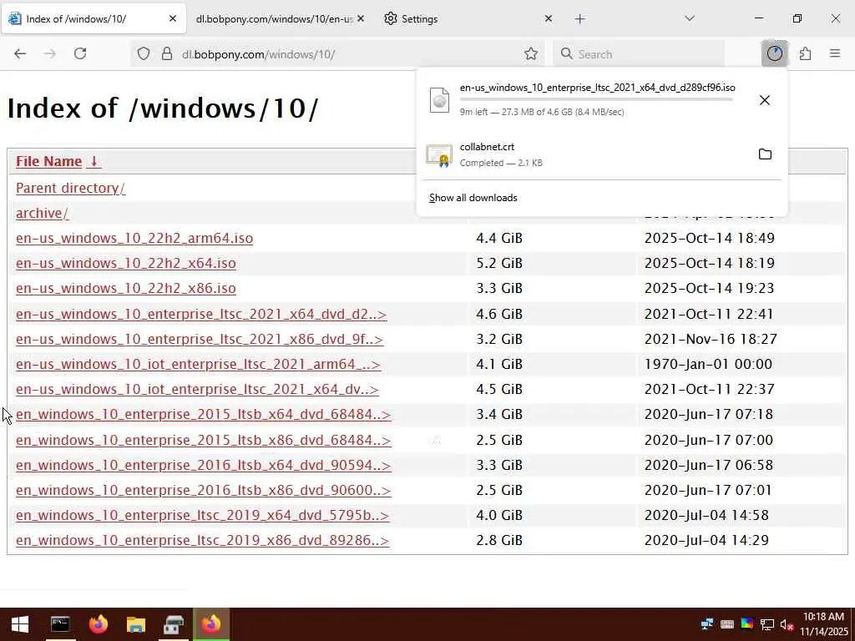Open enterprise_2015_ltsb_x86_dvd link
The width and height of the screenshot is (855, 641).
coord(204,441)
